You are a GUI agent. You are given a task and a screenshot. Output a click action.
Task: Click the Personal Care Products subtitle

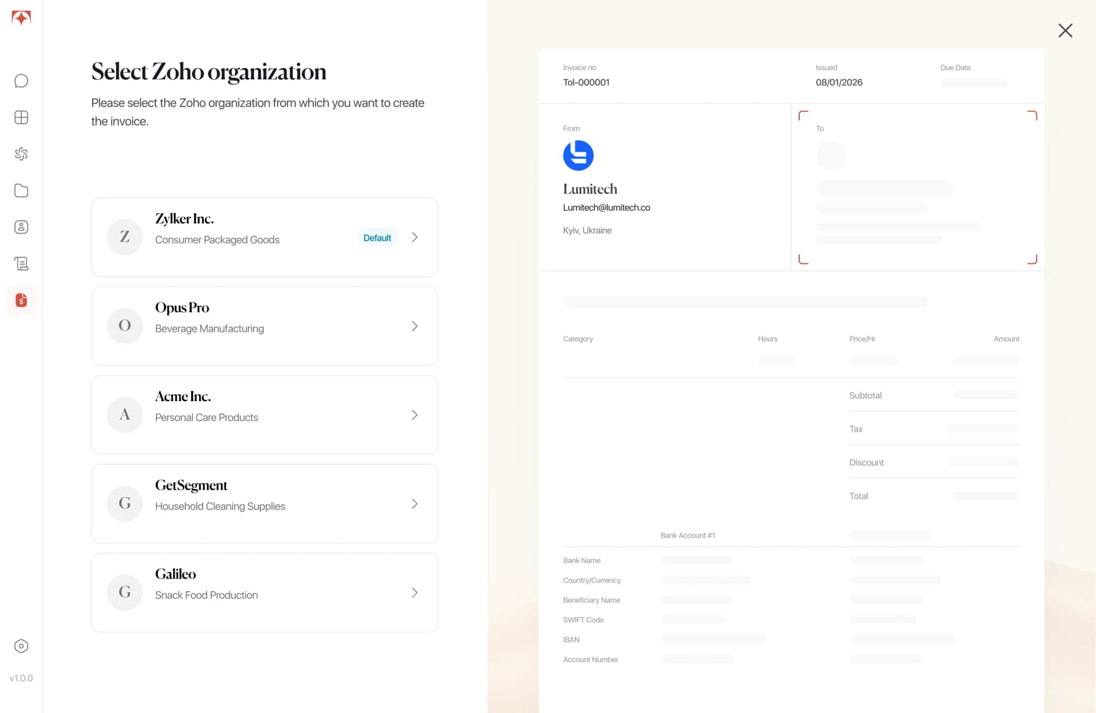(207, 418)
